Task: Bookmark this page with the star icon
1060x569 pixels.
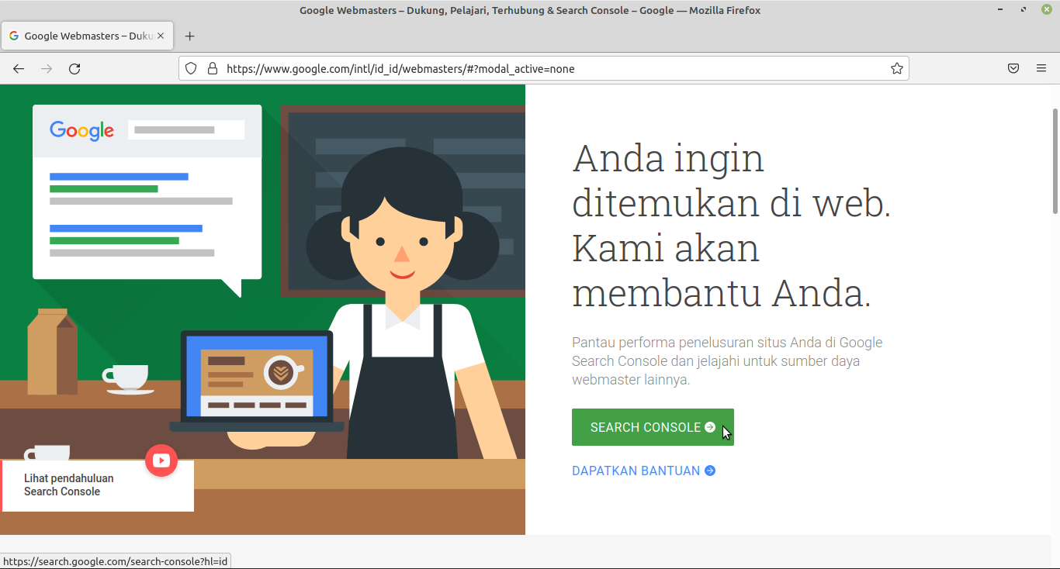Action: click(897, 68)
